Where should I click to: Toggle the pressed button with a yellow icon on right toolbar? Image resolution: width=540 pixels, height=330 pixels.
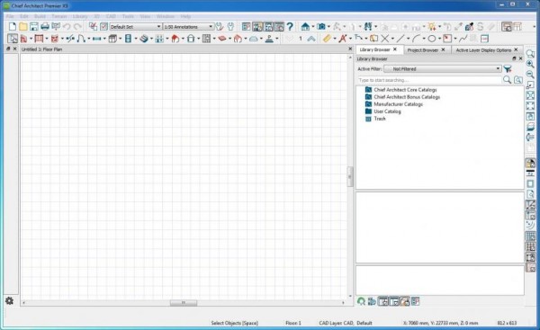[x=530, y=163]
